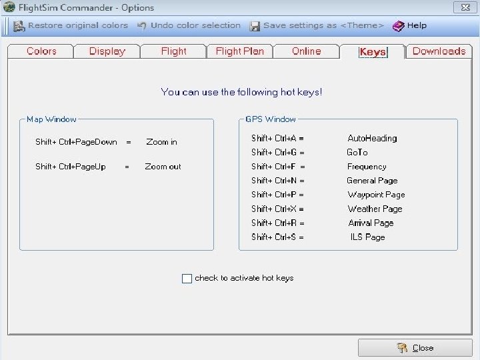Image resolution: width=480 pixels, height=360 pixels.
Task: Click 'Shift+ Ctrl+G =' hot key text
Action: 277,152
